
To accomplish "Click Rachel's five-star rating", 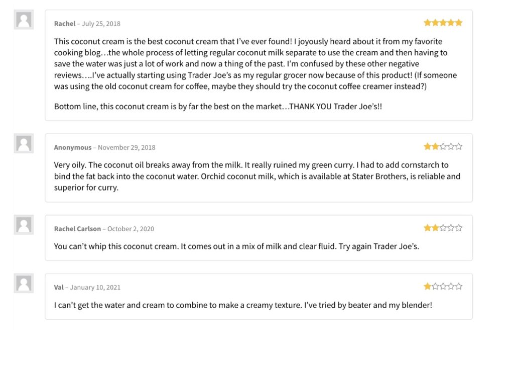I will (x=443, y=23).
